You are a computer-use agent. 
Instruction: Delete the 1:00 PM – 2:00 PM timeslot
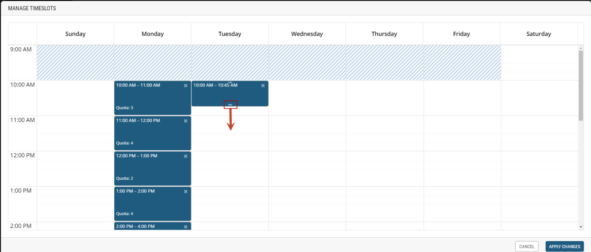coord(186,192)
